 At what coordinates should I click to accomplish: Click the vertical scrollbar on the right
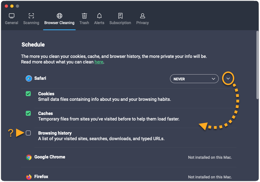point(258,65)
